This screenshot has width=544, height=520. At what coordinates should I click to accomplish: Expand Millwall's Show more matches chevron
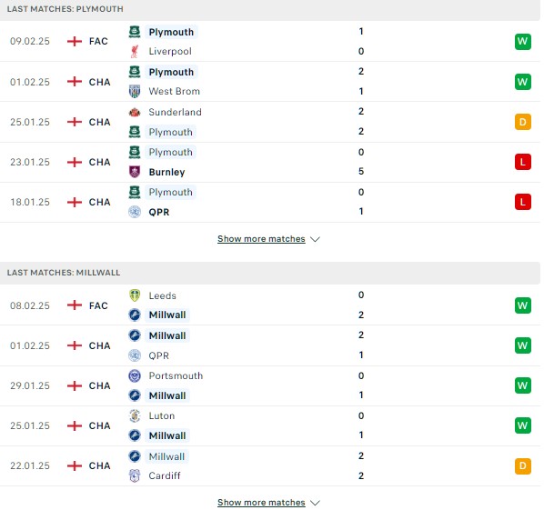(315, 503)
